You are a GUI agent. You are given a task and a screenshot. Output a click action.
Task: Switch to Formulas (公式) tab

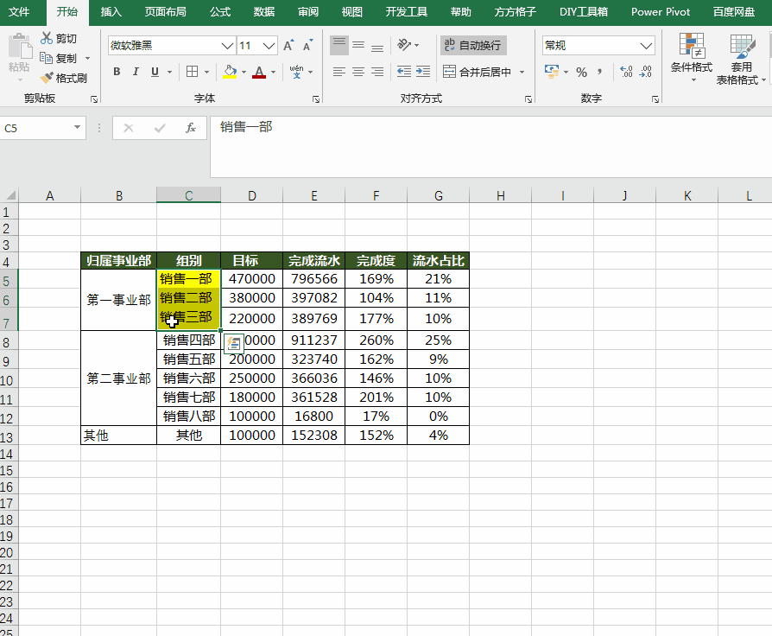click(220, 12)
